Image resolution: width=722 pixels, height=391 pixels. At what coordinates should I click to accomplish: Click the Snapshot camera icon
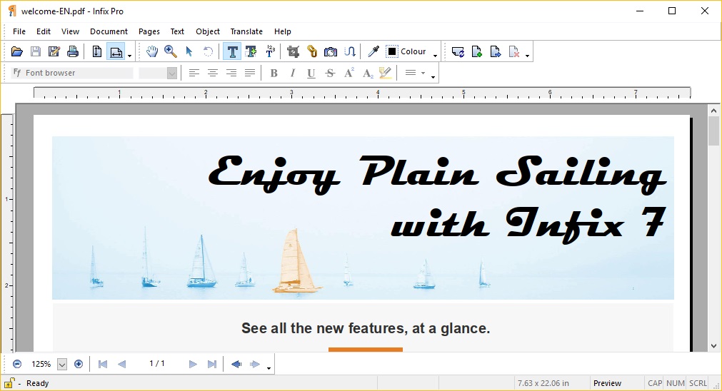point(330,51)
